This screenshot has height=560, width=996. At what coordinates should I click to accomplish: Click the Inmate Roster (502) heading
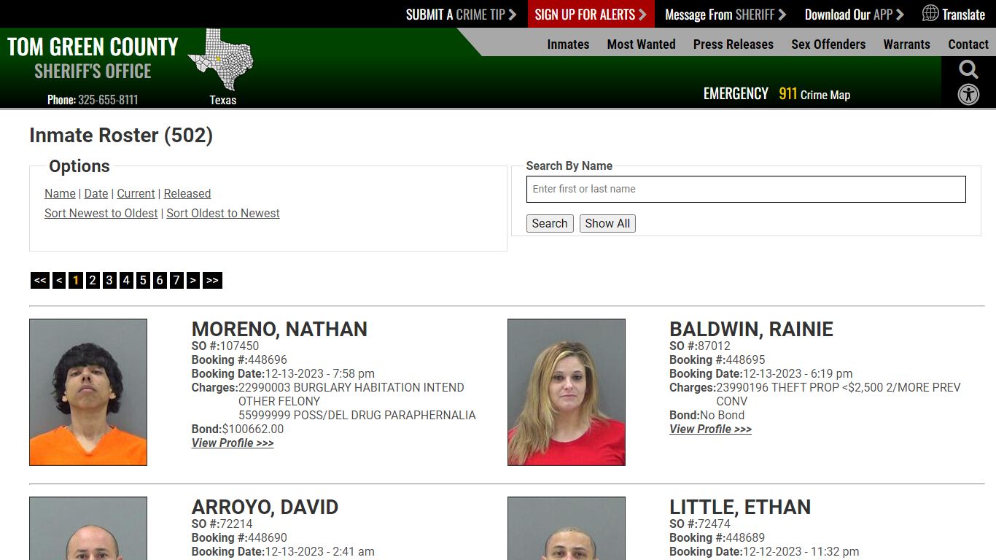[121, 136]
